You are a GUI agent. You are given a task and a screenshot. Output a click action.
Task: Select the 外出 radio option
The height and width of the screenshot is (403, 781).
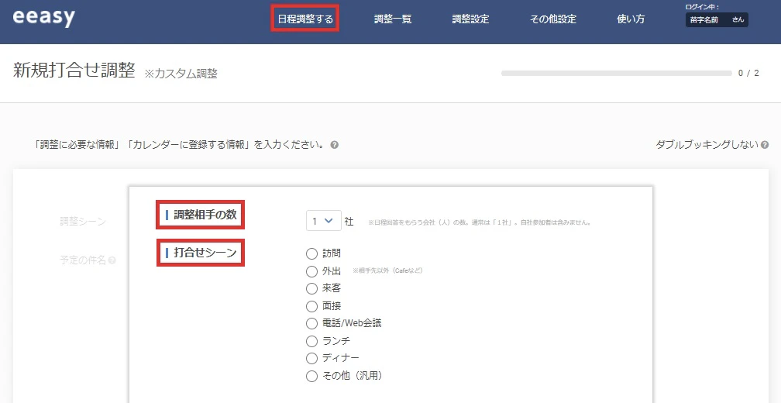pyautogui.click(x=312, y=271)
